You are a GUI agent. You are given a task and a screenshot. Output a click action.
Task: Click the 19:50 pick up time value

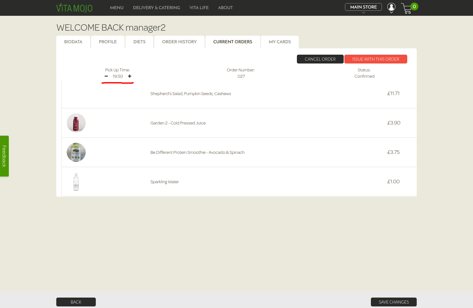click(x=118, y=76)
